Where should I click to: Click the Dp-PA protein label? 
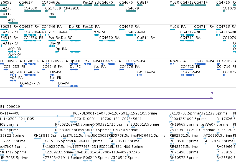(64, 83)
